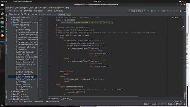The width and height of the screenshot is (190, 107).
Task: Open pyshark_example.py in the project tree
Action: (x=26, y=77)
